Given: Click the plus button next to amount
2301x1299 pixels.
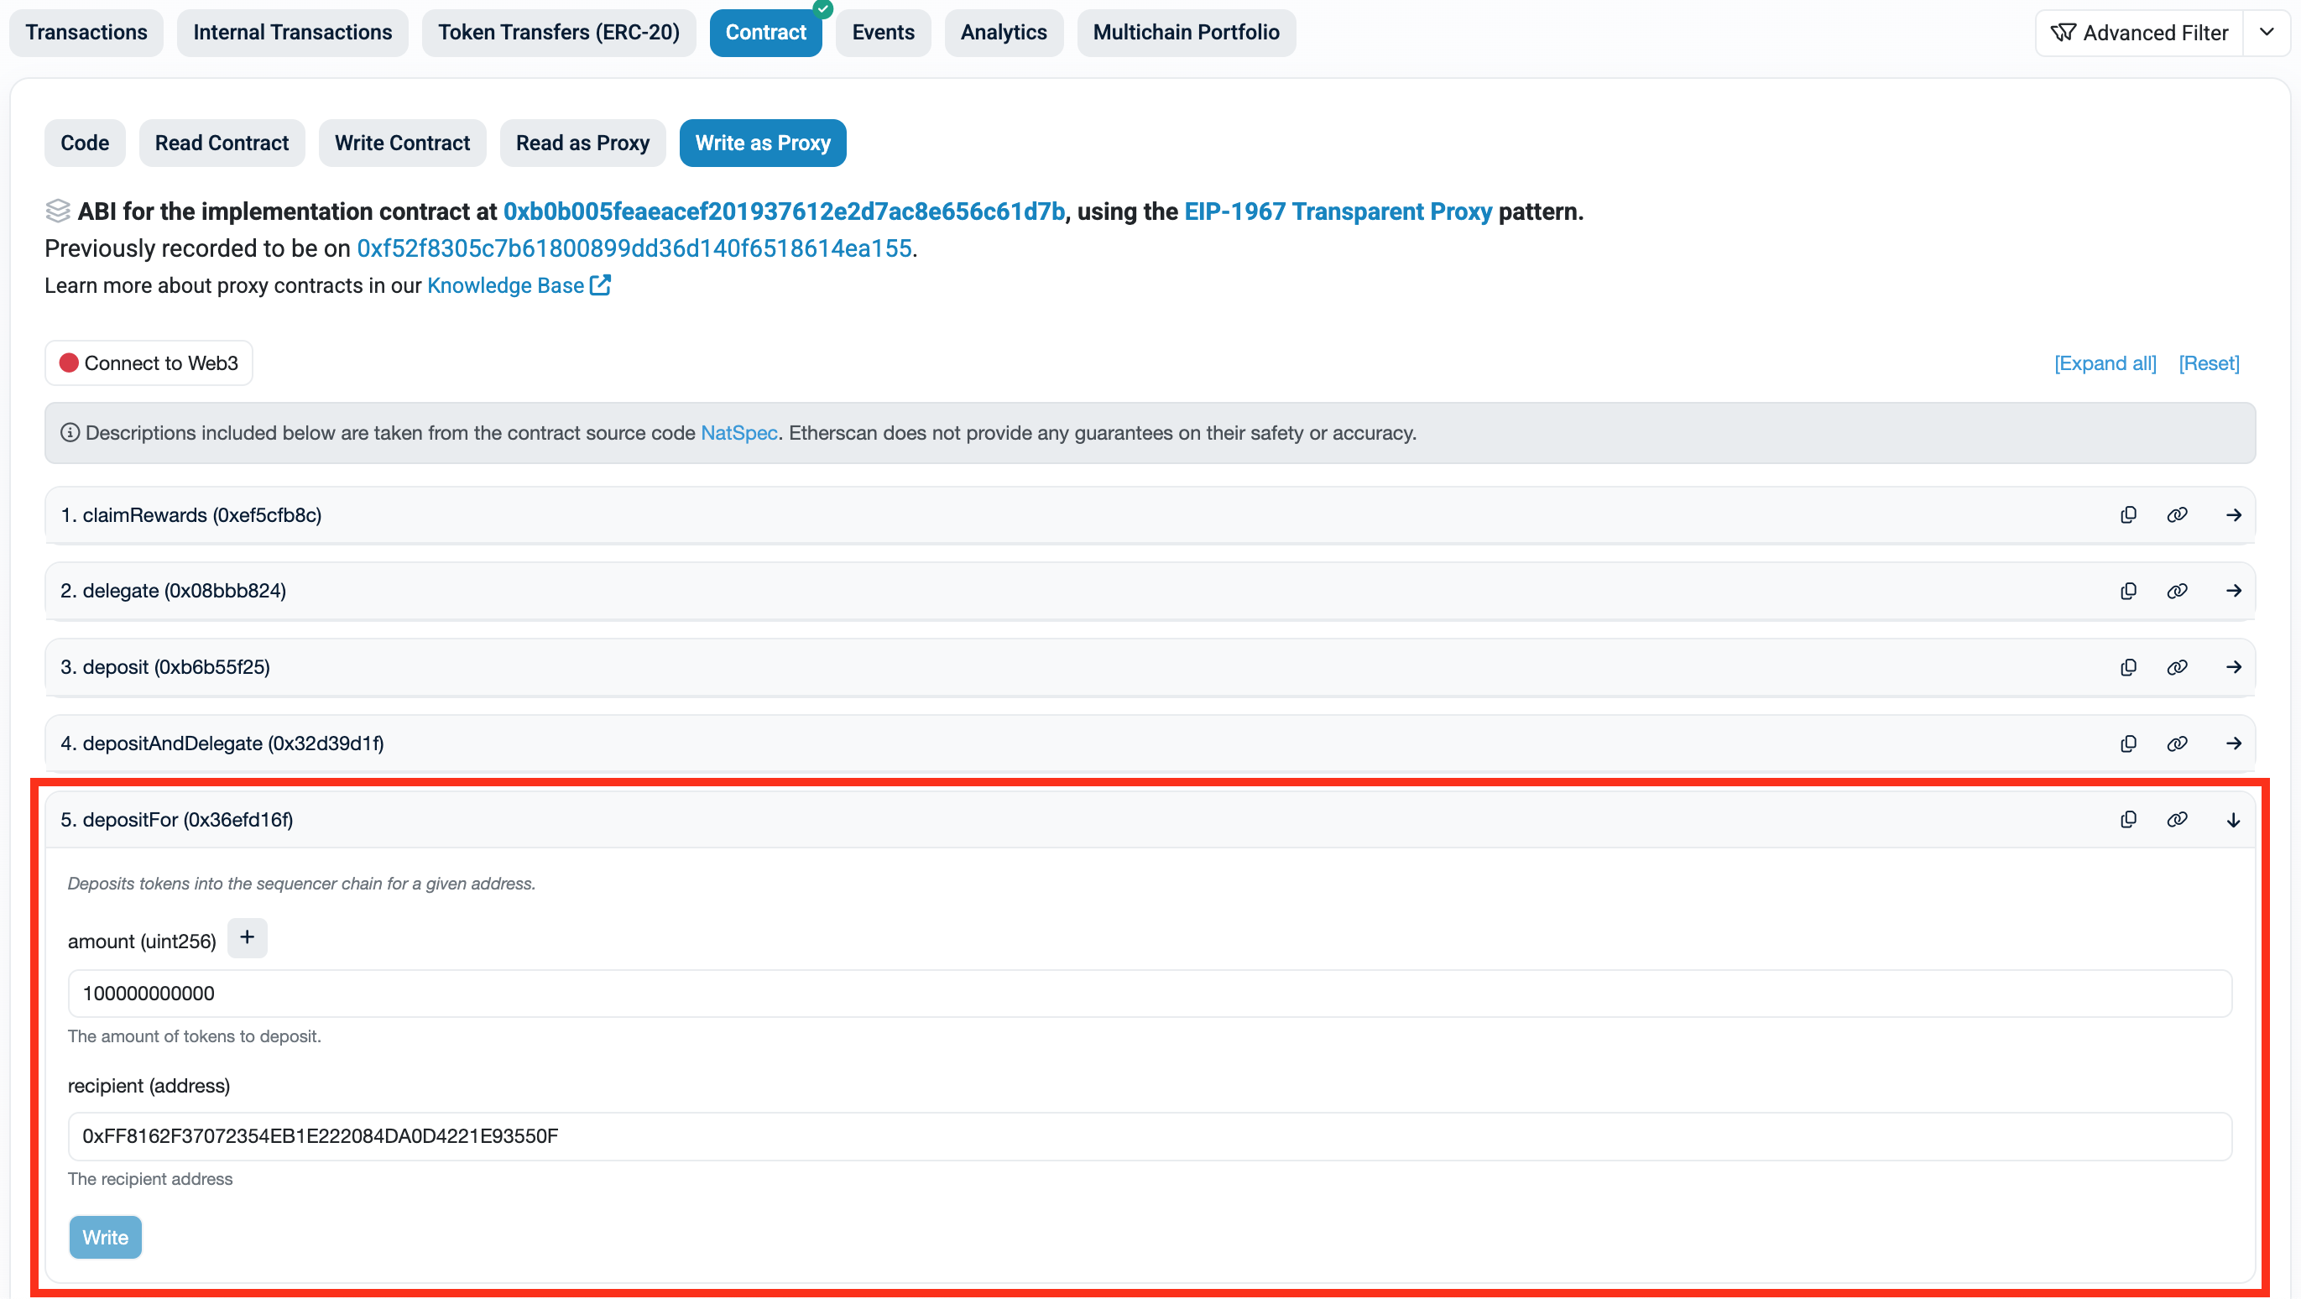Looking at the screenshot, I should tap(245, 937).
